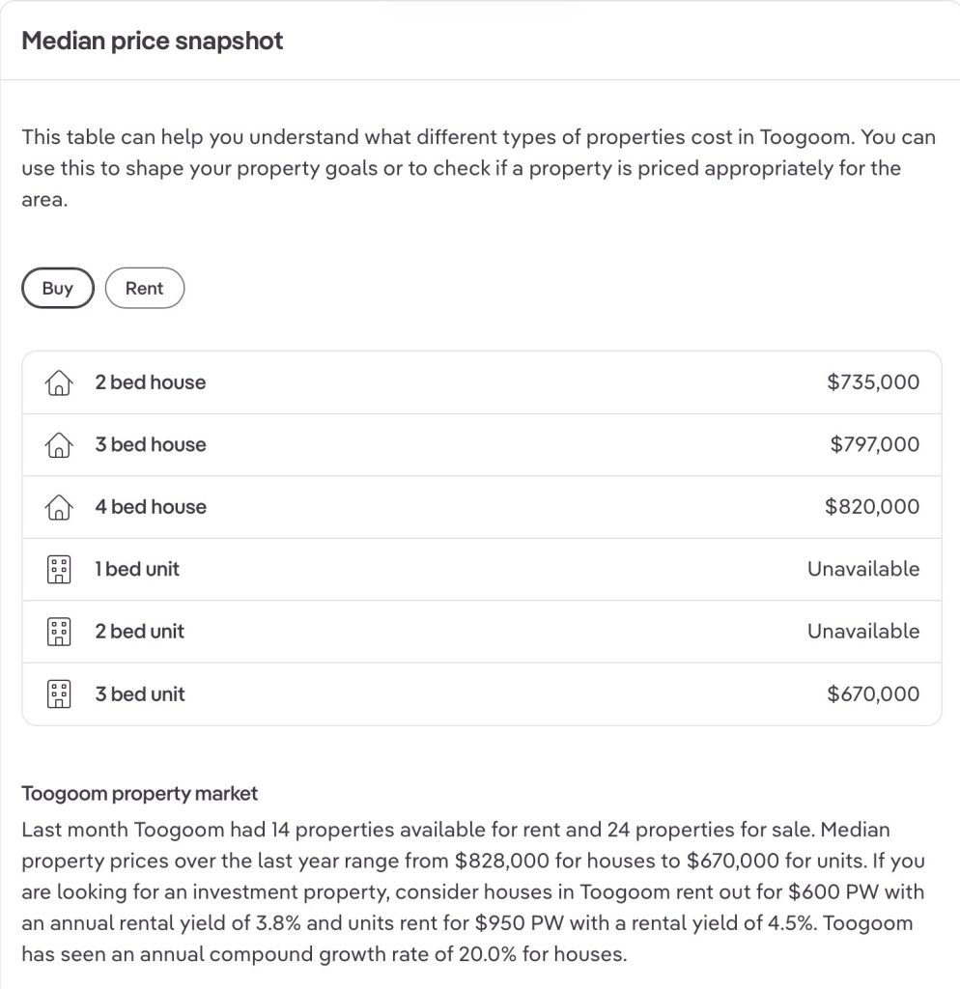Click the 1 bed unit row label

tap(137, 569)
